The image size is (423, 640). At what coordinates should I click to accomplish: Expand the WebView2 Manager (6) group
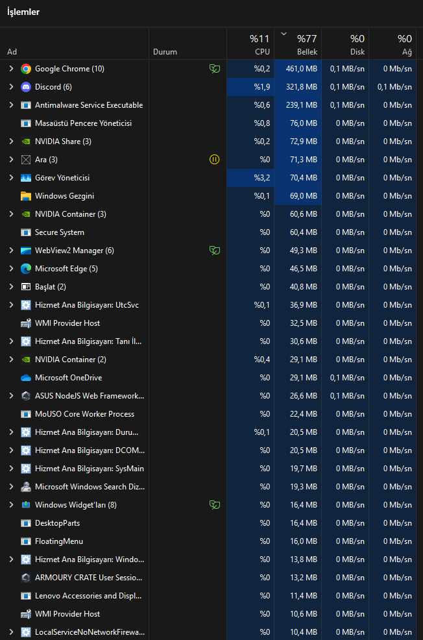coord(12,251)
